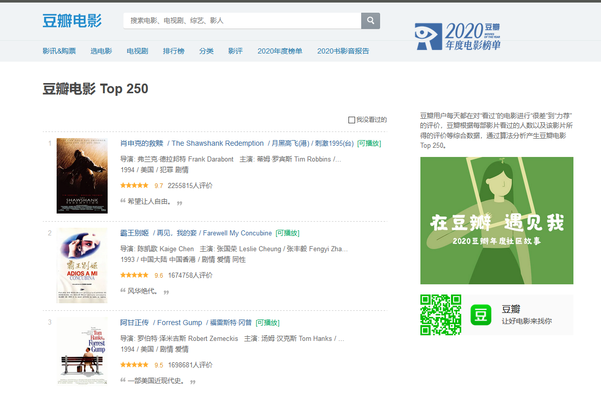601x400 pixels.
Task: Click the 让好电影来找你 app slogan
Action: click(x=527, y=321)
